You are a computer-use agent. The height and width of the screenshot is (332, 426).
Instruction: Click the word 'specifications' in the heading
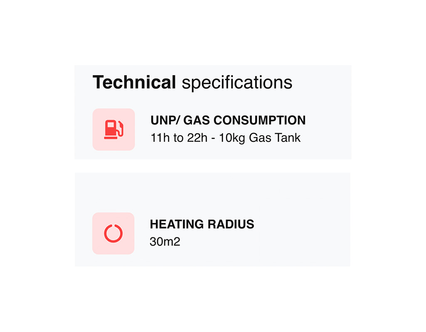(x=237, y=83)
